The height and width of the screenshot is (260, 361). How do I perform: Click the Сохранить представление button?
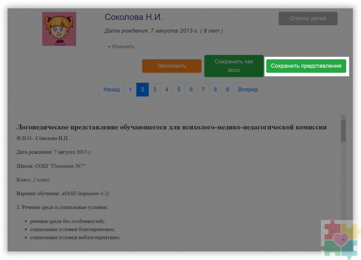[306, 66]
